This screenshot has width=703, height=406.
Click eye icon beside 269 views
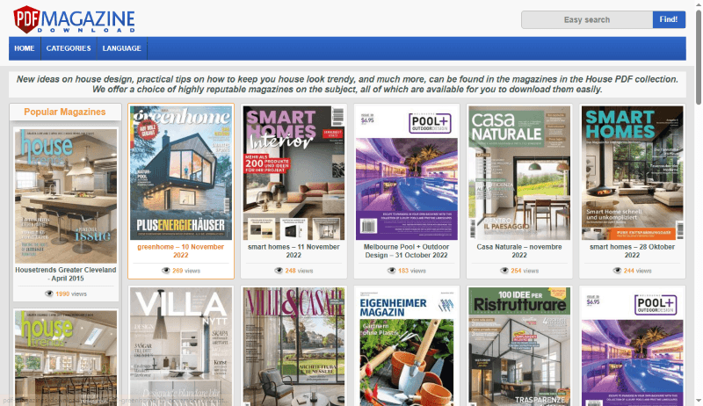pyautogui.click(x=166, y=271)
